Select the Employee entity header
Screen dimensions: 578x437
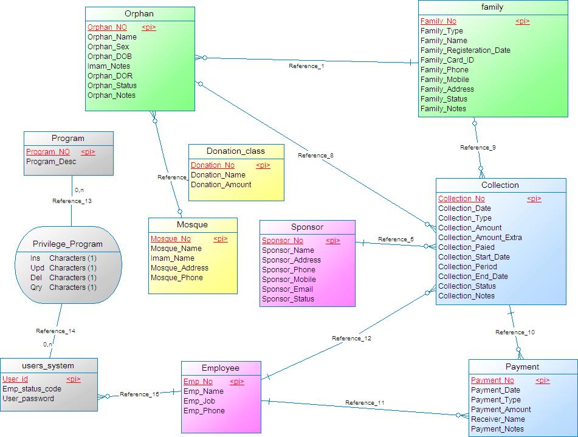click(x=220, y=368)
